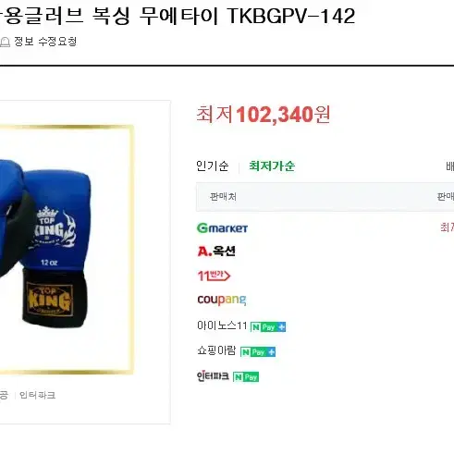Click N Pay badge next to 쇼핑아람
The image size is (454, 454).
tap(258, 351)
